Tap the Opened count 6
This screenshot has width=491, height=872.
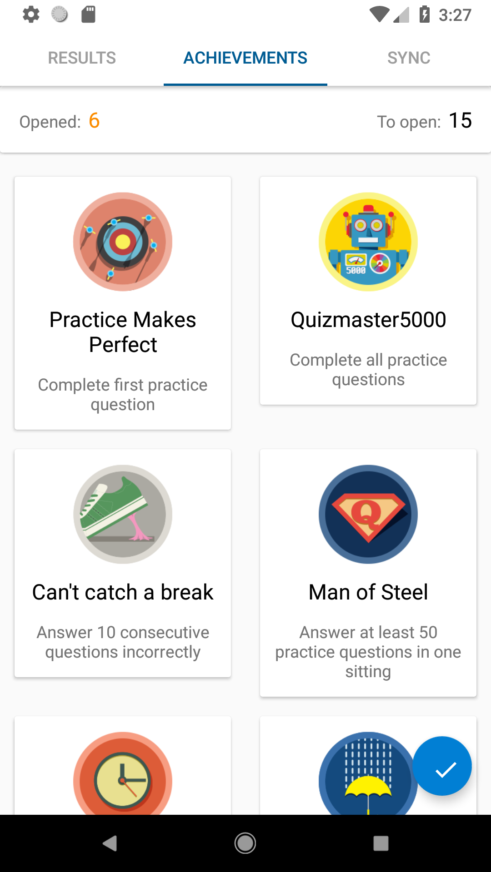94,121
